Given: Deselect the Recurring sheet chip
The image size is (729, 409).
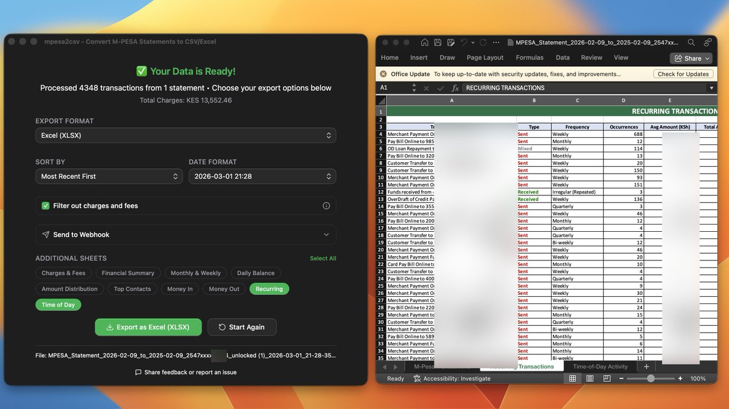Looking at the screenshot, I should coord(269,289).
